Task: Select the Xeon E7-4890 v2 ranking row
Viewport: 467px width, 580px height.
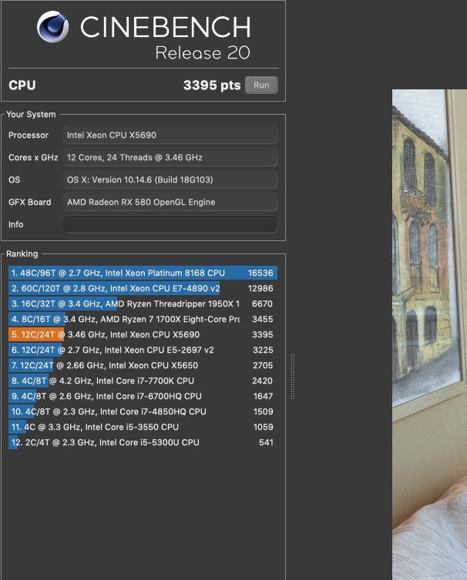Action: pyautogui.click(x=143, y=288)
